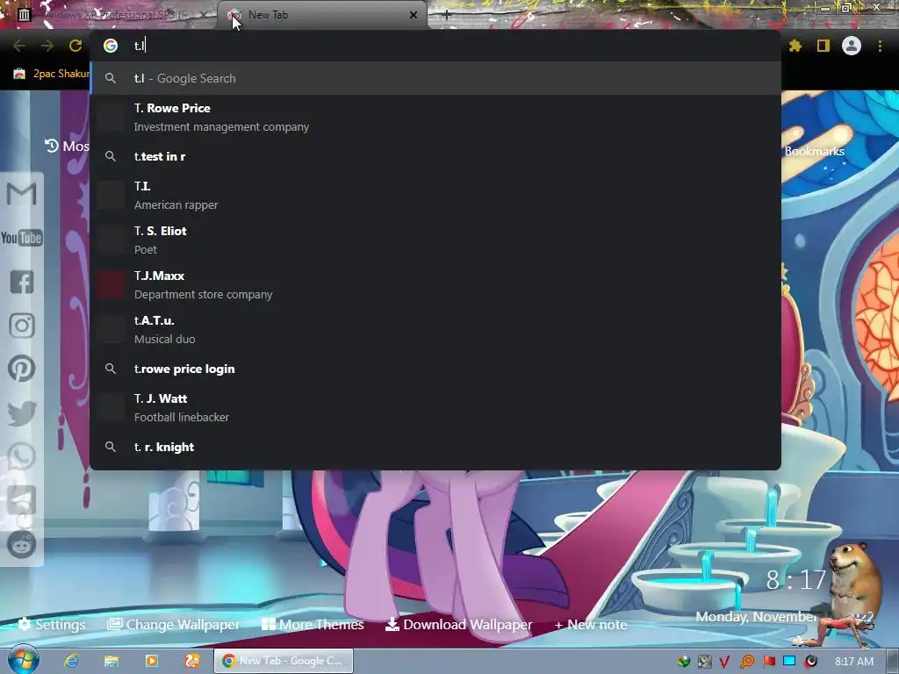Click the browser Back arrow

(x=19, y=46)
